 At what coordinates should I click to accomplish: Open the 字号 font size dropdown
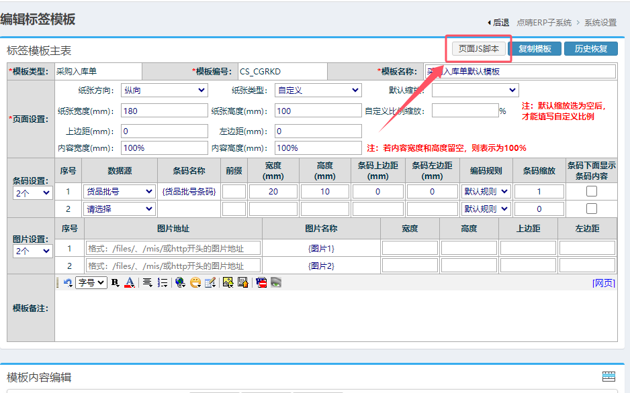(91, 282)
